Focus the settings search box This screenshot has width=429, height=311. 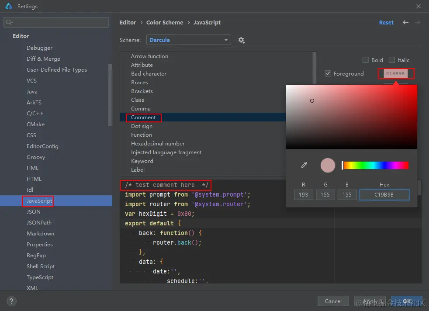[x=56, y=22]
